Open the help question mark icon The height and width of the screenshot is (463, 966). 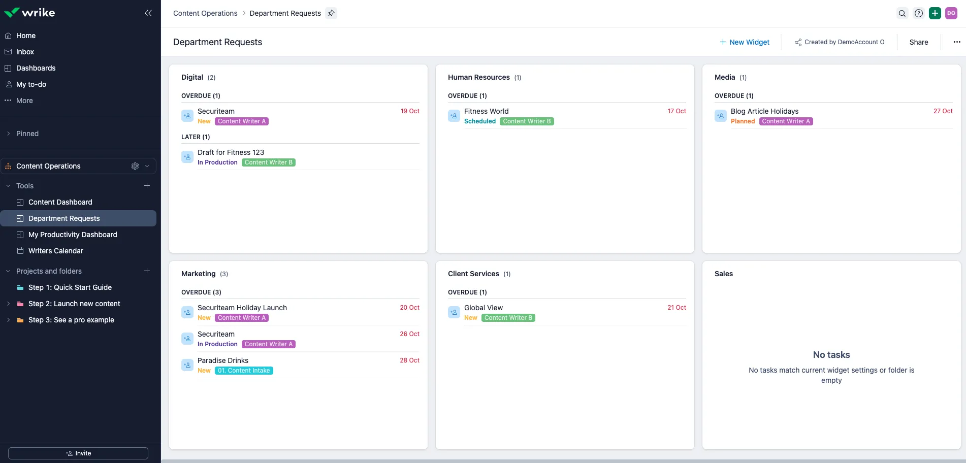pos(919,14)
